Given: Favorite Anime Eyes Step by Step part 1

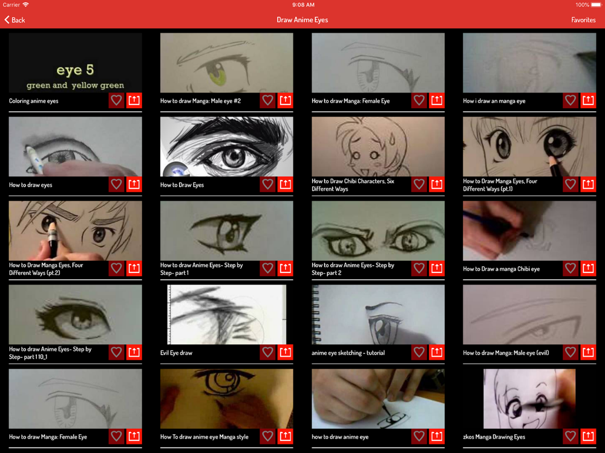Looking at the screenshot, I should (x=267, y=269).
